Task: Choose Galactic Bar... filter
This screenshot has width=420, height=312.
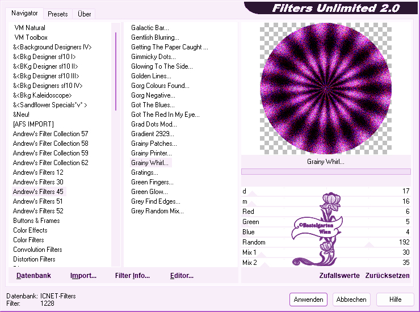Action: point(150,28)
